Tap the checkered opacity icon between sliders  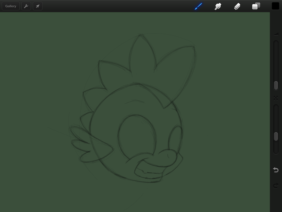276,98
